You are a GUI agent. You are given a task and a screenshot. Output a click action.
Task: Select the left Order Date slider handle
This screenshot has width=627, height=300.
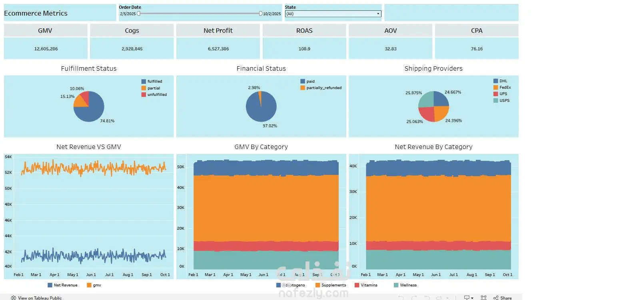pyautogui.click(x=138, y=13)
